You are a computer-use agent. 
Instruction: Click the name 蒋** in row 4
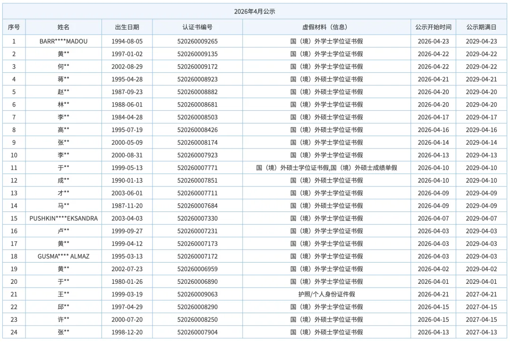pyautogui.click(x=63, y=79)
